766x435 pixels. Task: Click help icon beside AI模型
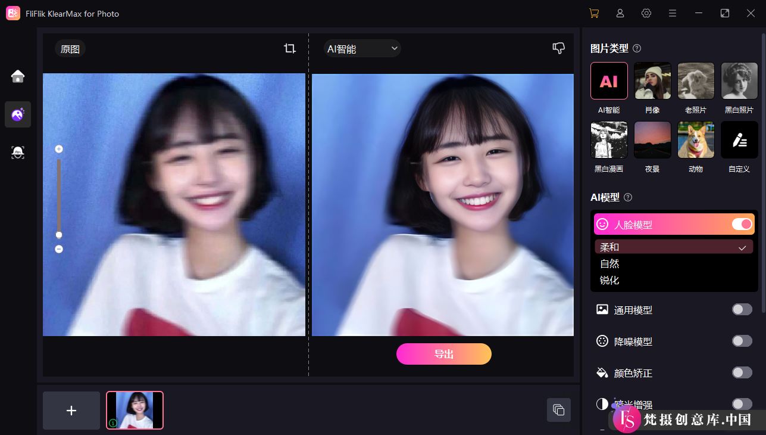628,197
